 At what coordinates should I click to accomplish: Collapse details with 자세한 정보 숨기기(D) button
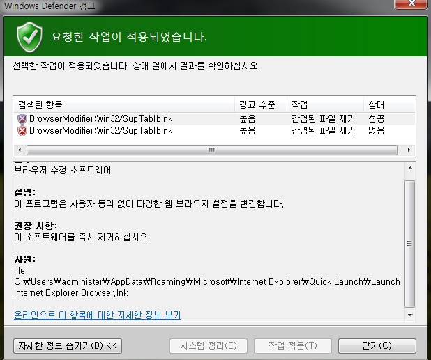coord(68,345)
